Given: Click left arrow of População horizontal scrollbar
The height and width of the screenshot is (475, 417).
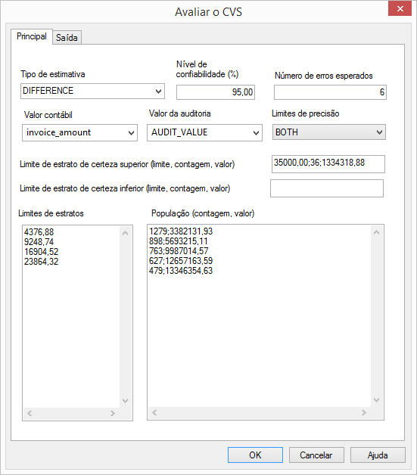Looking at the screenshot, I should (x=154, y=412).
